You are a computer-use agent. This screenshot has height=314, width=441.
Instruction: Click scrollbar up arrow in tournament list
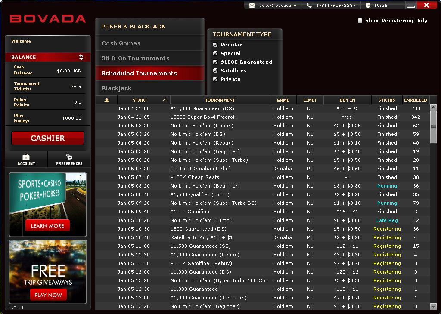433,107
